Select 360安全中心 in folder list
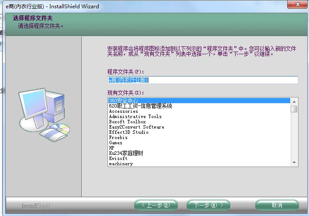 199,101
